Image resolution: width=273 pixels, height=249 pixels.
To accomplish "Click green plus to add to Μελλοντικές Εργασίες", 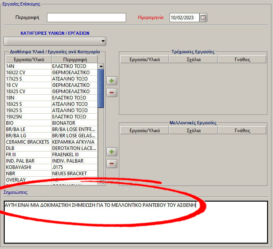I will click(112, 152).
